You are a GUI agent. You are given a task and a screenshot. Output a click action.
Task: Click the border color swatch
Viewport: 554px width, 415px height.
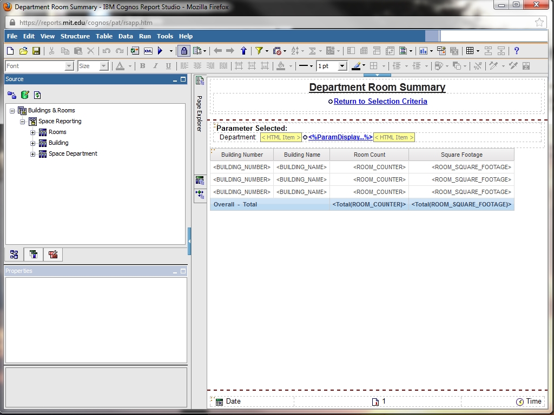pos(356,66)
